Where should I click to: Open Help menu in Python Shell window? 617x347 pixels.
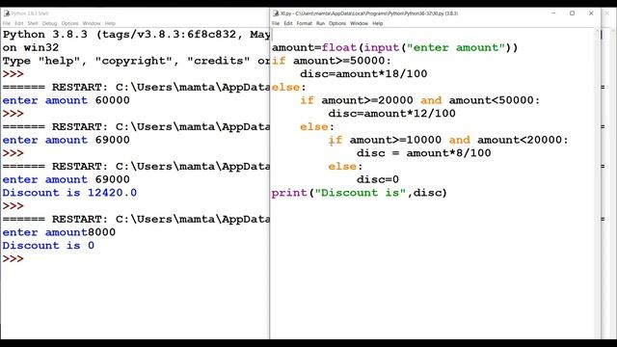coord(110,23)
